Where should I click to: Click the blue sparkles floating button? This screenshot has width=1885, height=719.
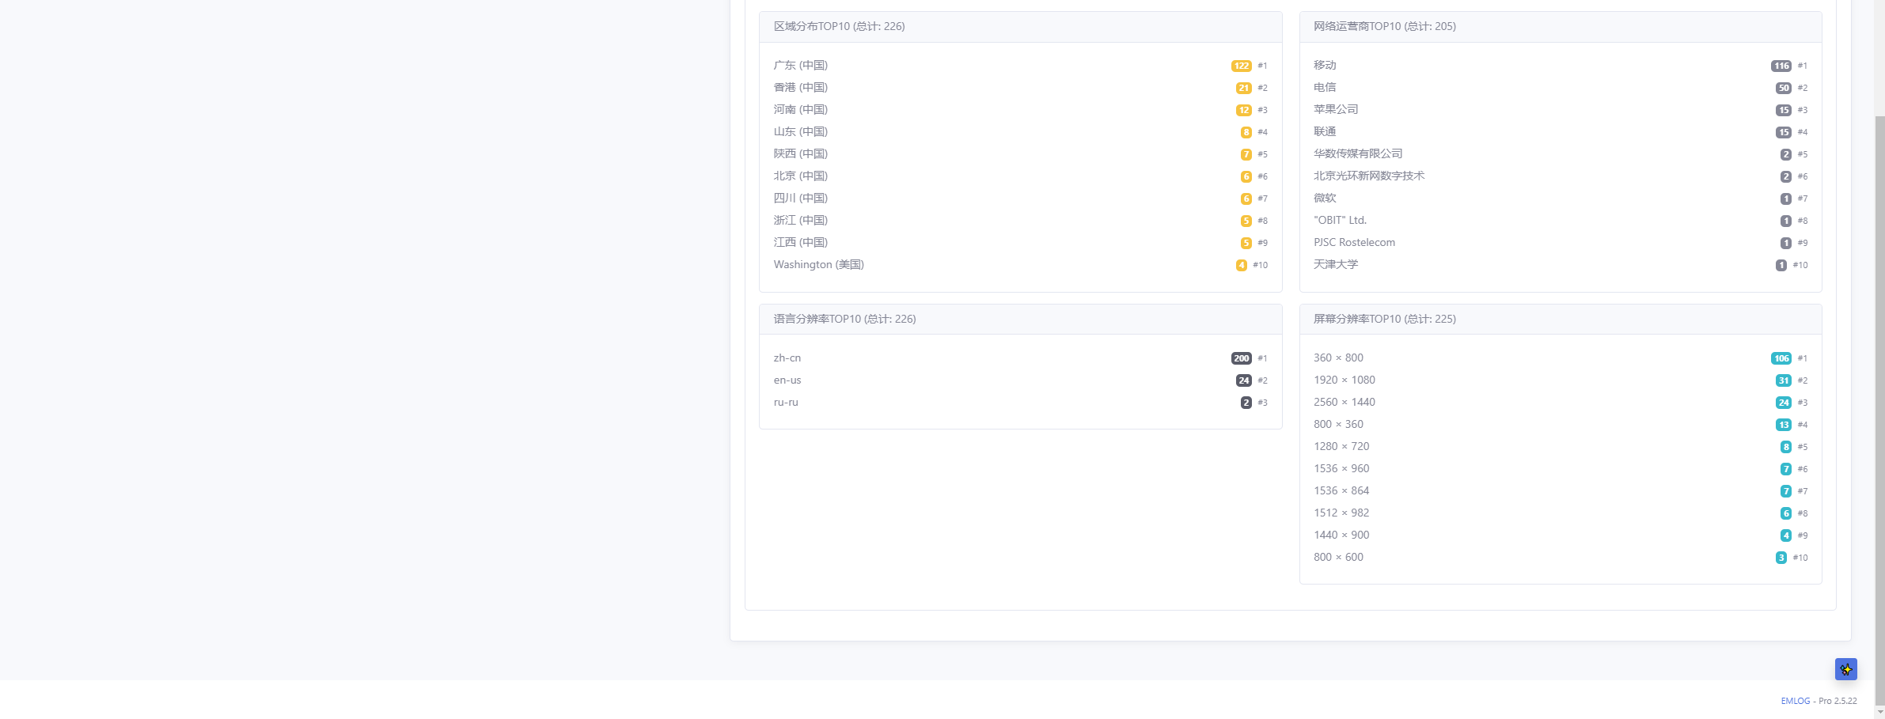tap(1846, 669)
